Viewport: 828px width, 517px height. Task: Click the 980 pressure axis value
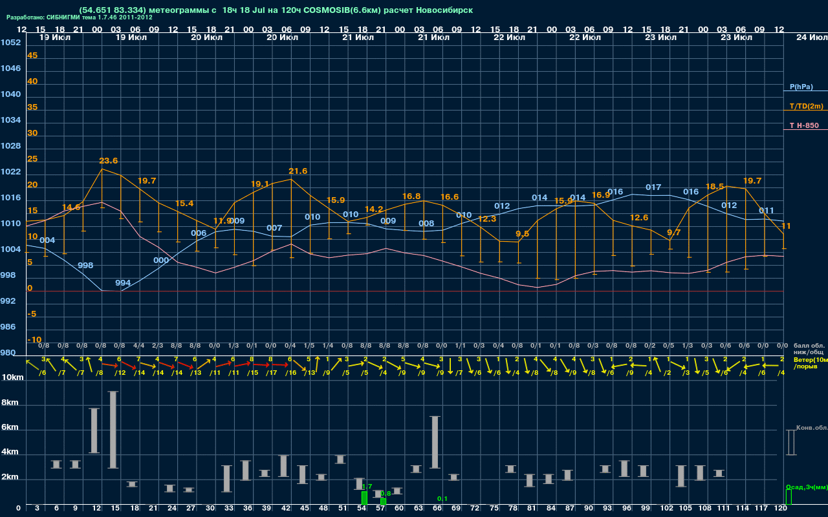click(8, 353)
